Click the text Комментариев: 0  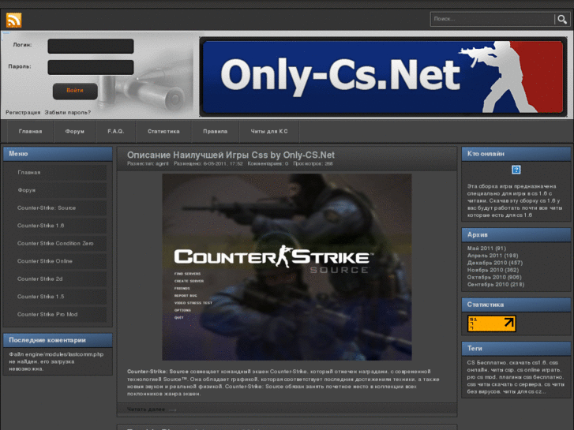tap(268, 164)
